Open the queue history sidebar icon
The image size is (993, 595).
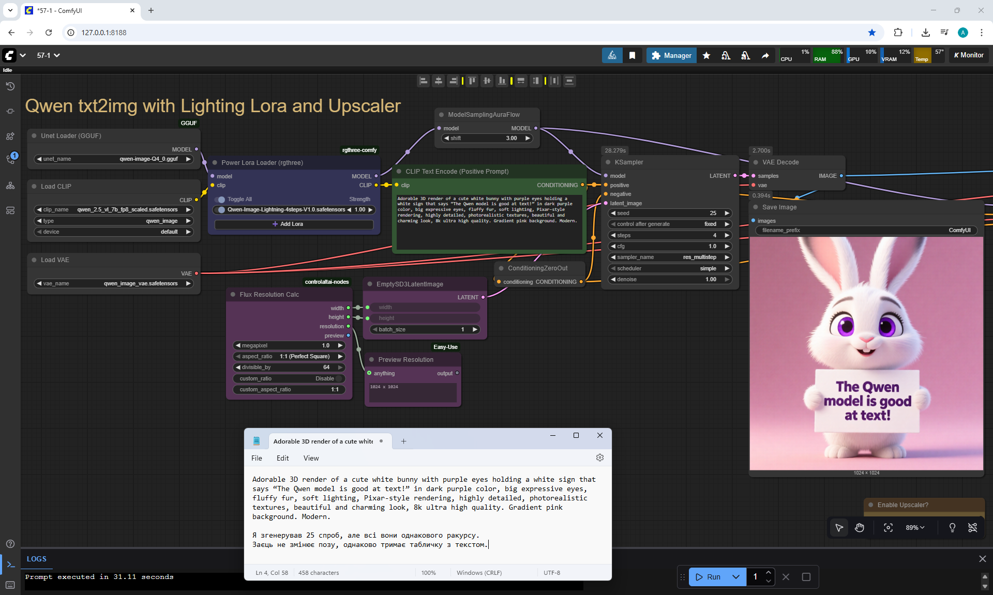point(10,86)
